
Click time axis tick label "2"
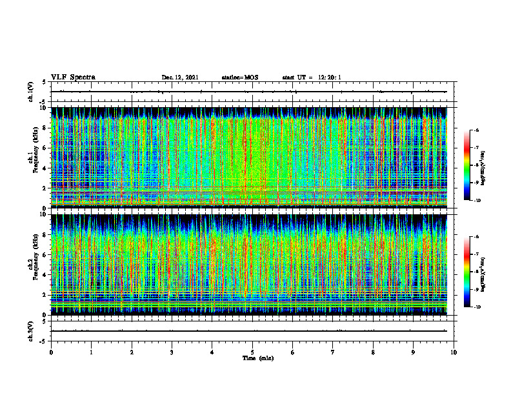132,352
